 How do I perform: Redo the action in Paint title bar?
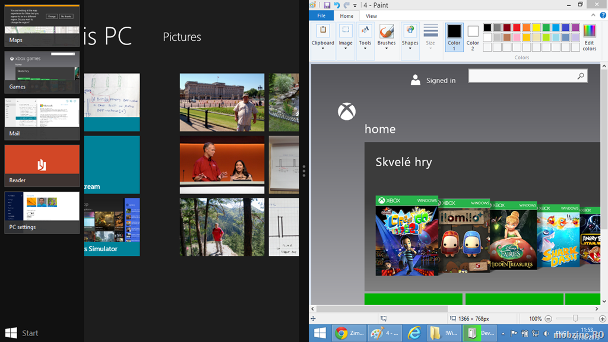tap(346, 5)
